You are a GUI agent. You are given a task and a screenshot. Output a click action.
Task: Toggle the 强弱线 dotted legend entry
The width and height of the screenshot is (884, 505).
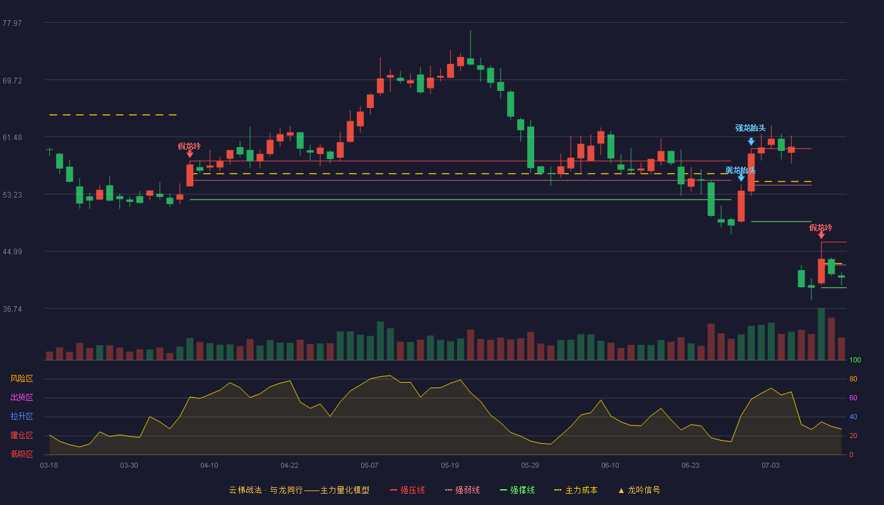click(462, 490)
